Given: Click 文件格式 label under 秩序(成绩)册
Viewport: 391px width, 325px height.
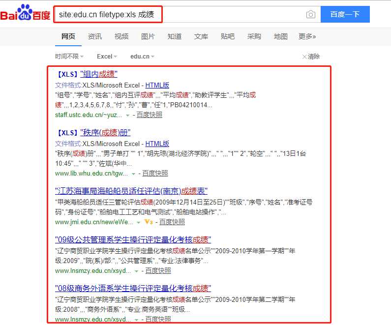Looking at the screenshot, I should (x=68, y=144).
